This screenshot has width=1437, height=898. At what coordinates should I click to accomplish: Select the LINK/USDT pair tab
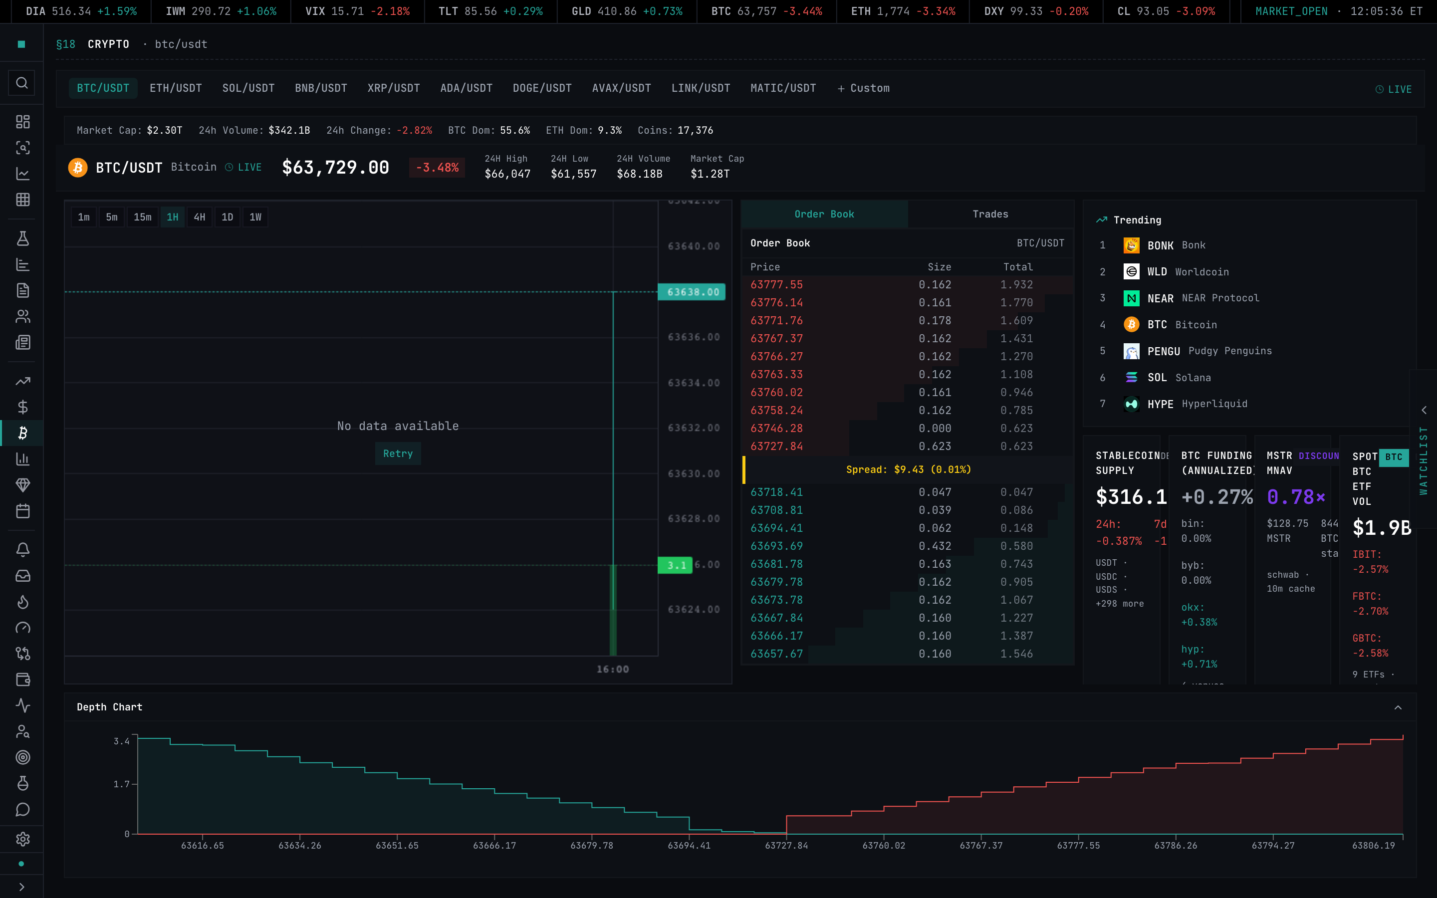(x=701, y=88)
